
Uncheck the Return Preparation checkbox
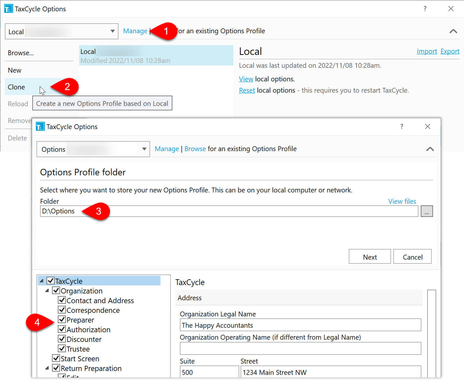tap(56, 368)
